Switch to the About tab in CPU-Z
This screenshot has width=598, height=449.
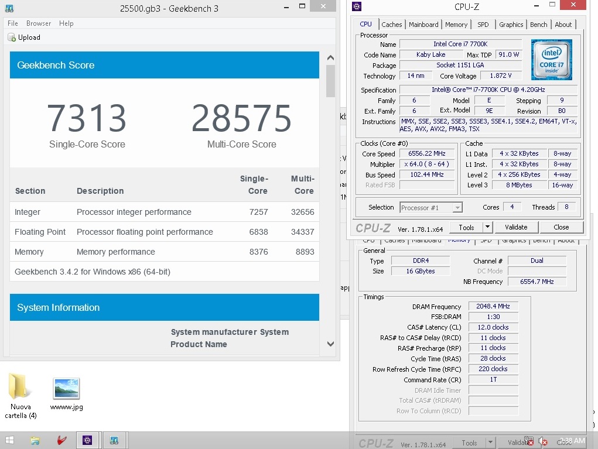point(563,25)
